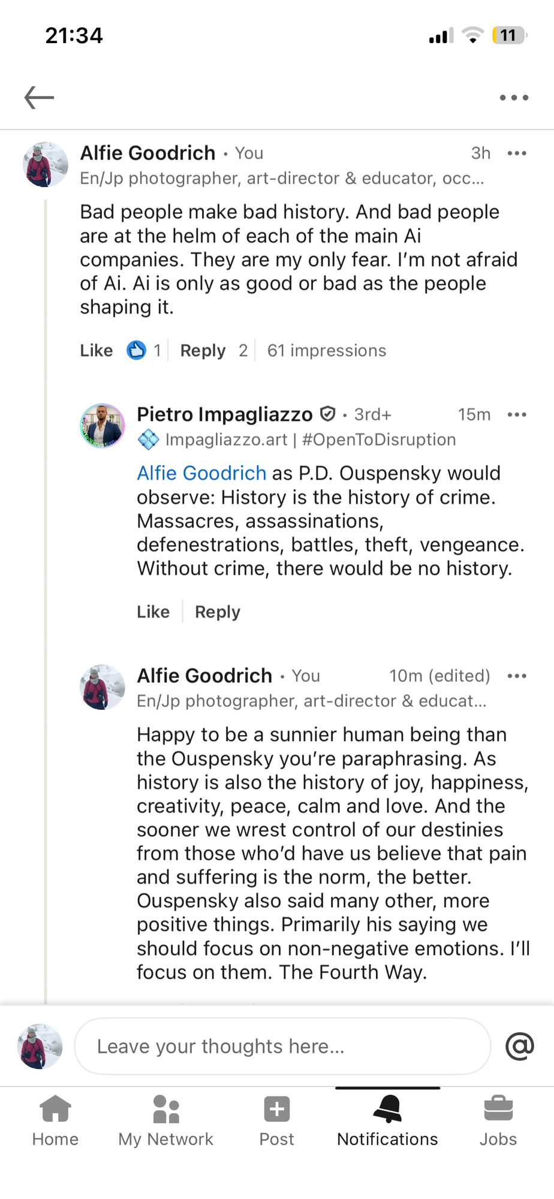Go to the Home tab
554x1199 pixels.
55,1120
